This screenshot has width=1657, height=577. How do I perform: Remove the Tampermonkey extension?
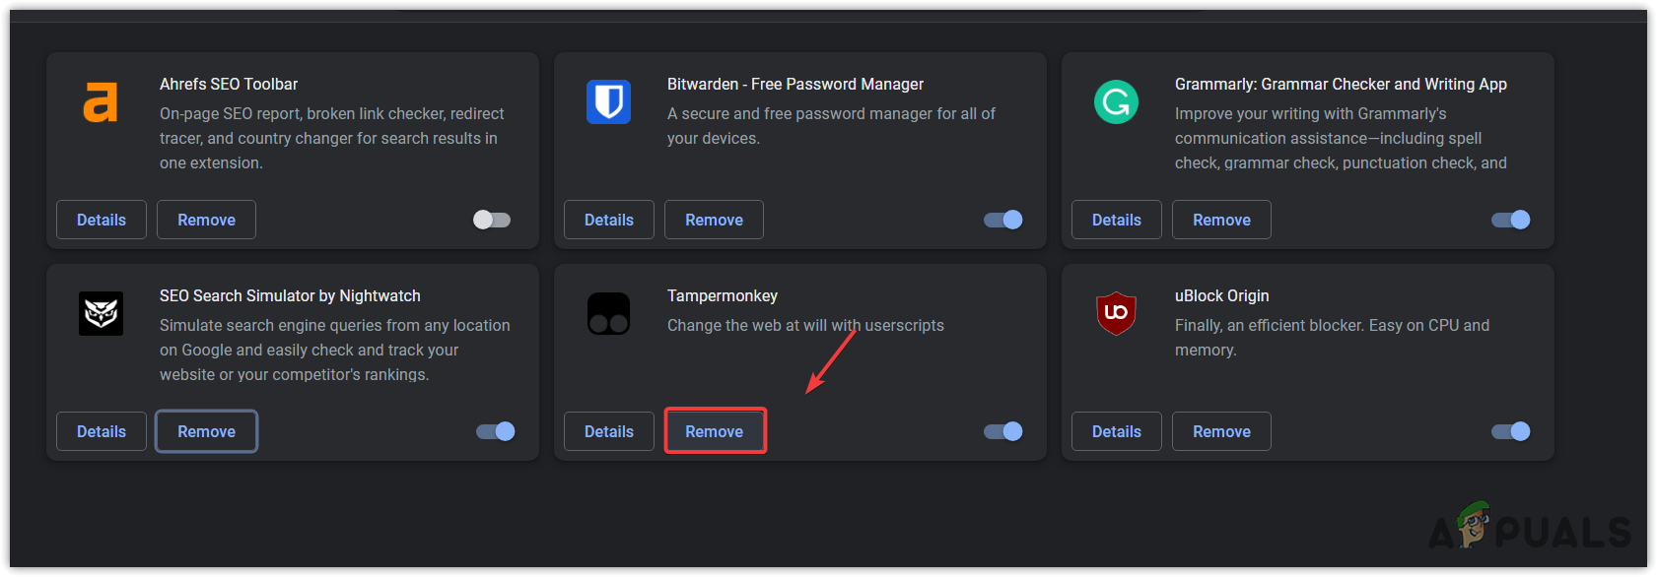click(715, 431)
